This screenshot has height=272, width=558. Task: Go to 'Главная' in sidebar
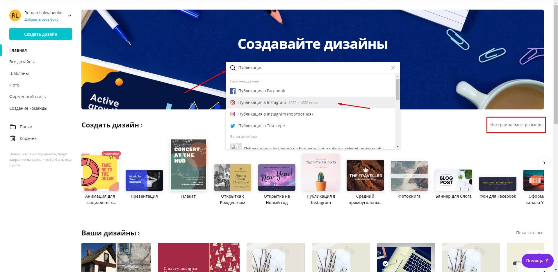[18, 50]
